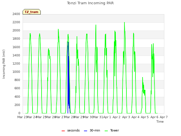Click the x-axis title 'Time'

(160, 122)
